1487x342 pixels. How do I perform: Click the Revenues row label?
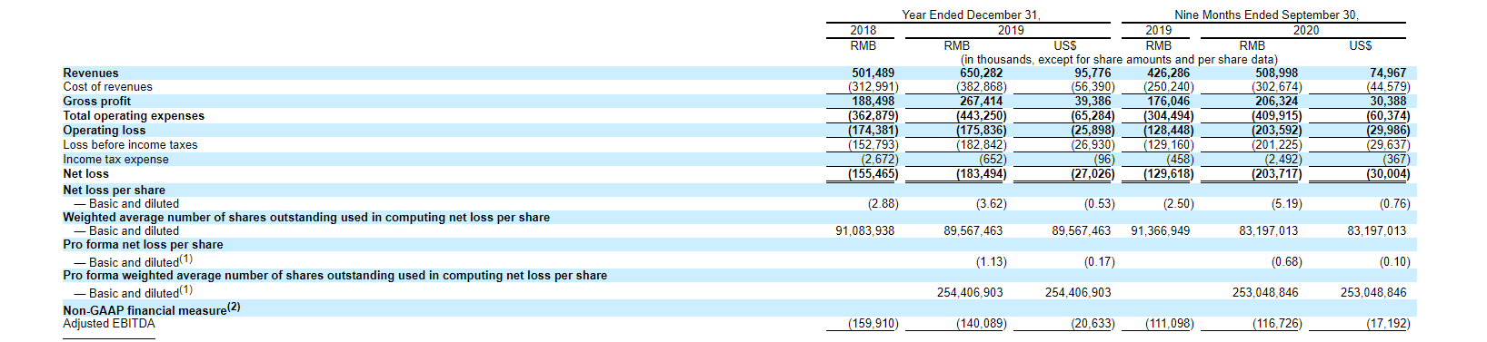[x=91, y=73]
